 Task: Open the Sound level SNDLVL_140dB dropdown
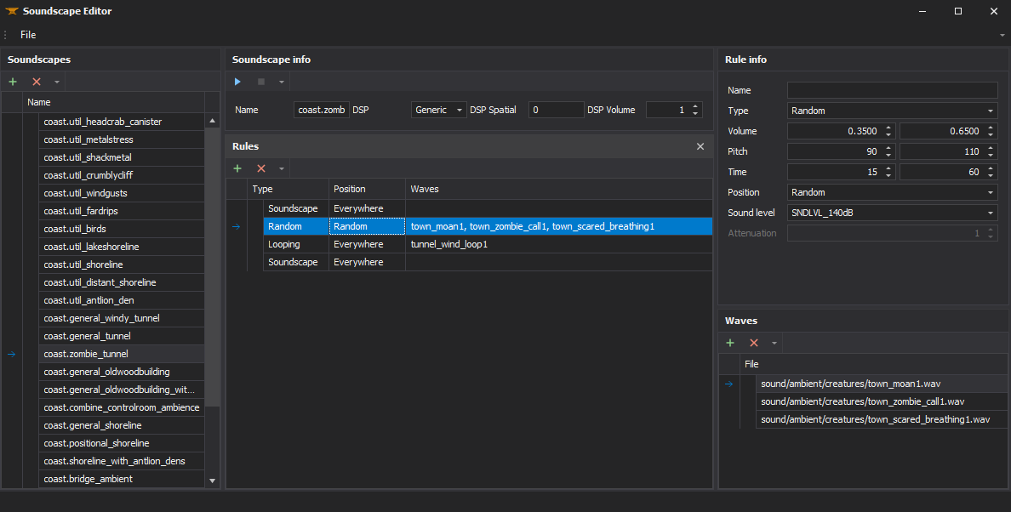click(892, 213)
